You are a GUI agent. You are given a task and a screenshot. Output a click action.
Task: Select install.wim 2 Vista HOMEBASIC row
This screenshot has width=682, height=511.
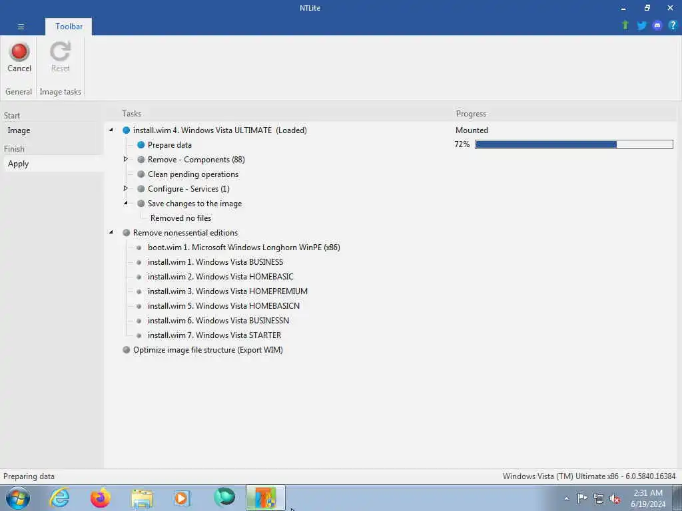220,277
